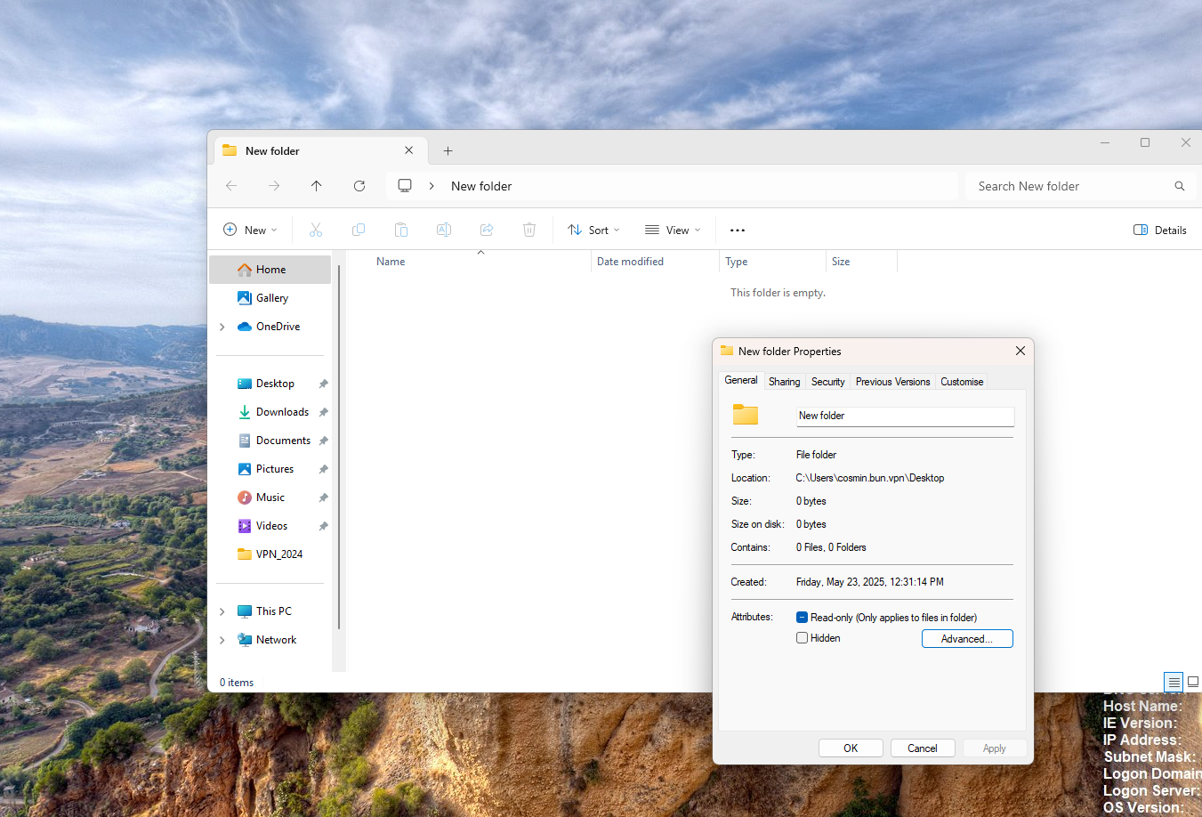Expand This PC in navigation pane
The height and width of the screenshot is (817, 1202).
coord(222,611)
